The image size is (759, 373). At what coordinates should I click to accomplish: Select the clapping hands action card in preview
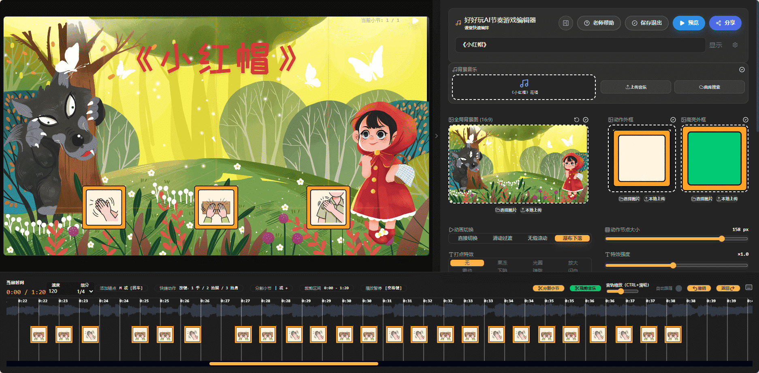104,208
